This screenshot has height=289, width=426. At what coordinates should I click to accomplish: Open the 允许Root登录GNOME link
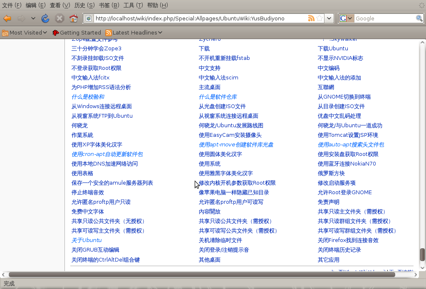pyautogui.click(x=345, y=192)
